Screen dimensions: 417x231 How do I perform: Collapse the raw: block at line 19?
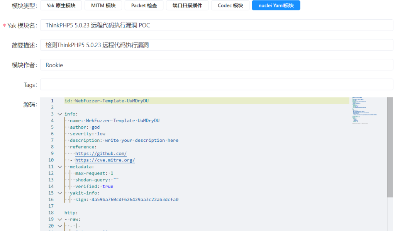[60, 219]
